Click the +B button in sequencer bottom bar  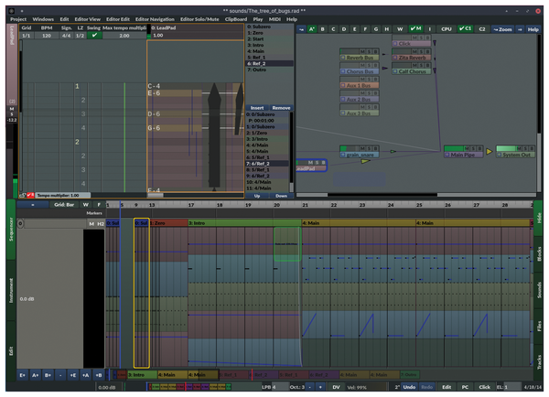tap(99, 375)
